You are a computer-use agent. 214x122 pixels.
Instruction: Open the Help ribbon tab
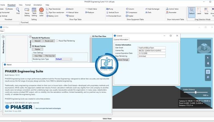[x=47, y=5]
